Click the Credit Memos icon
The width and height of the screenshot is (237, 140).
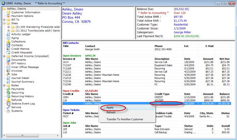pos(8,49)
